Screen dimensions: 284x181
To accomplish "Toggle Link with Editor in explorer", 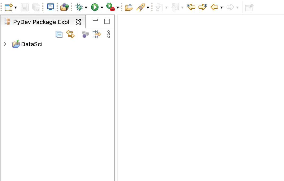I will coord(70,34).
